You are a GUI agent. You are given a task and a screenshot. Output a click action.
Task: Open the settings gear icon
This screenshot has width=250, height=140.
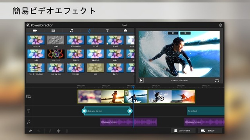[x=221, y=25]
